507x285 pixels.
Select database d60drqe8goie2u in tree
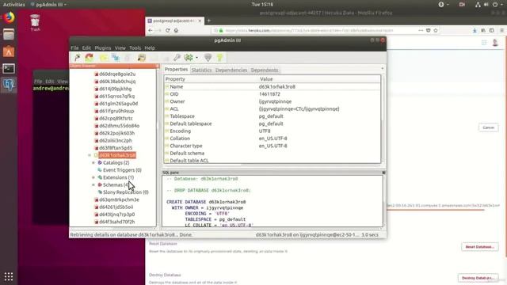point(117,74)
